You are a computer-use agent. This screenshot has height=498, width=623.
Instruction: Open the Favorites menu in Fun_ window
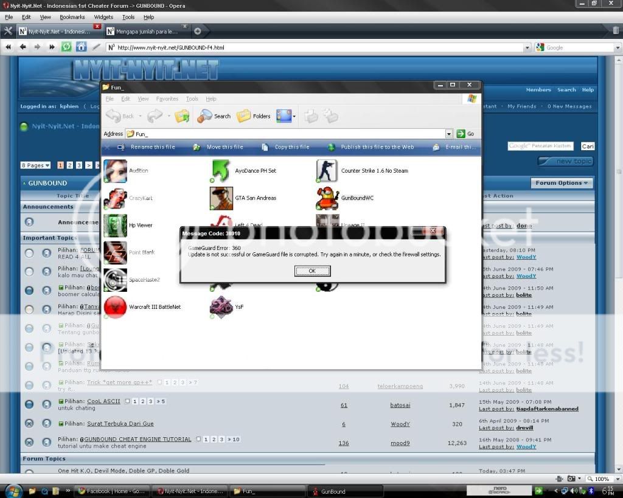coord(167,99)
